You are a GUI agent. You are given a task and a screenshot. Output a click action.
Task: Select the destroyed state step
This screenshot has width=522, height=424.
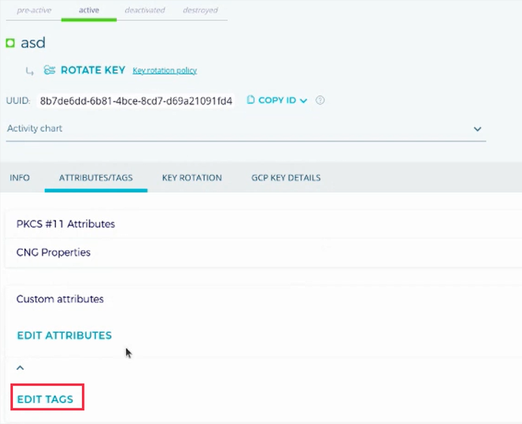[x=200, y=10]
